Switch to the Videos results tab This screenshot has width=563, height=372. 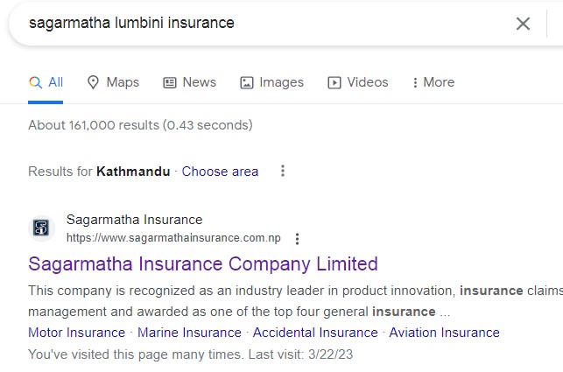367,82
